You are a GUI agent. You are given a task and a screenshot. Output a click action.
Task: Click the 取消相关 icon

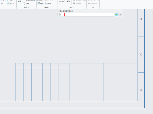[x=89, y=4]
